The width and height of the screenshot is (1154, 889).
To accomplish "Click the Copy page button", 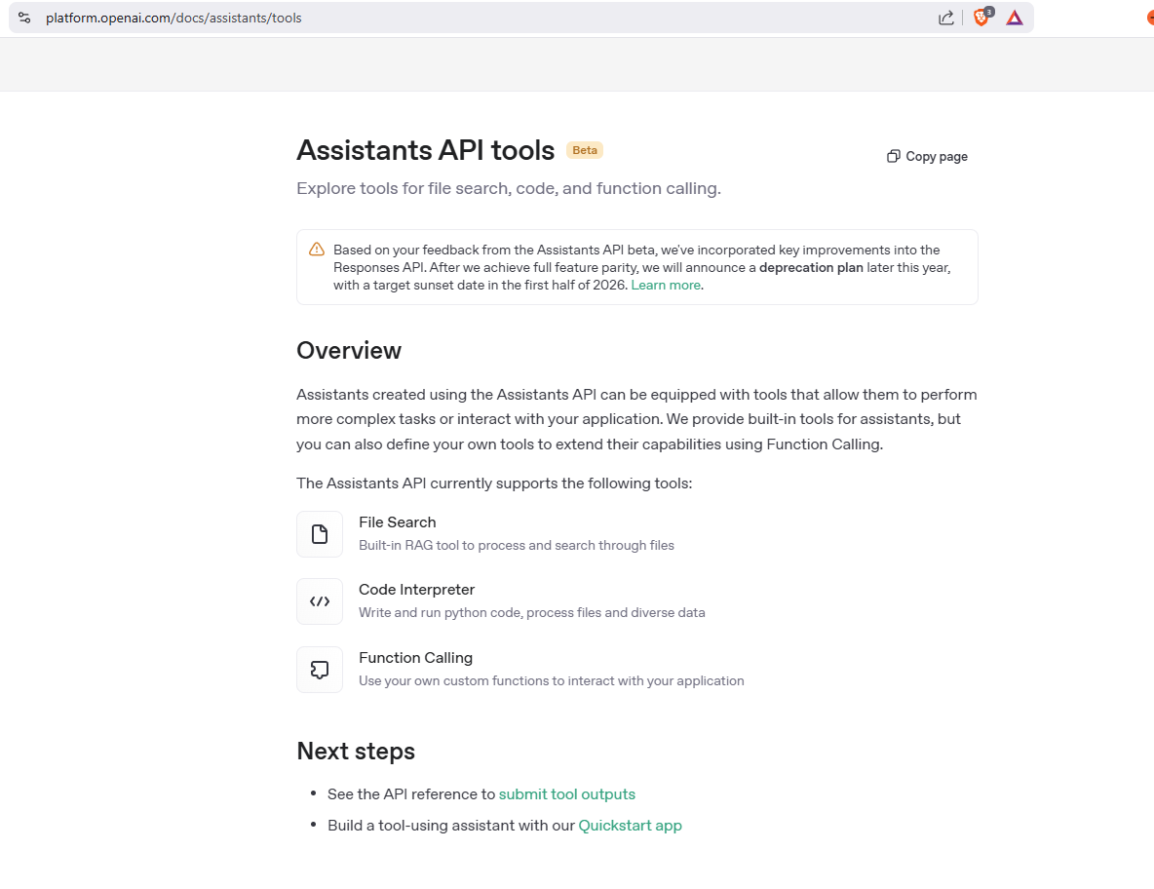I will (x=927, y=156).
